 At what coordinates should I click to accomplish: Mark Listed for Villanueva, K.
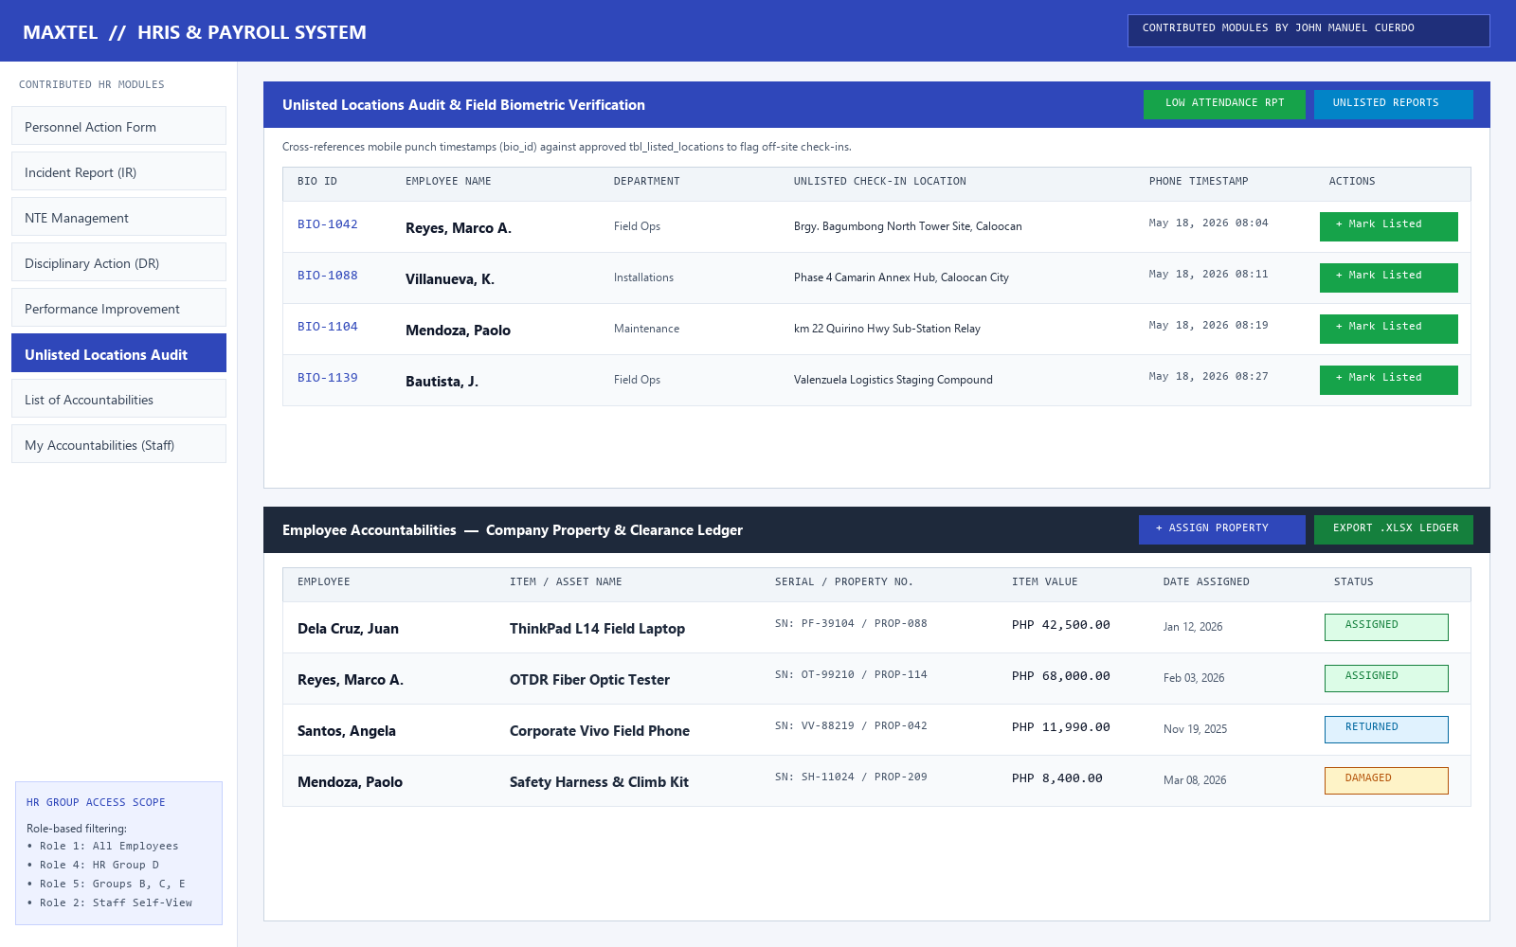(1389, 277)
